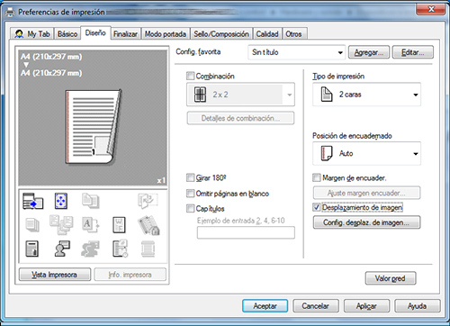Screen dimensions: 450x326
Task: Click the Capítulos page range input field
Action: coord(246,232)
